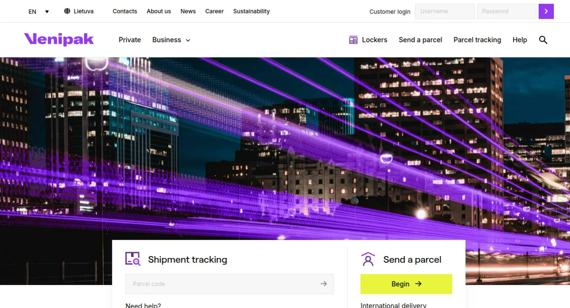
Task: Expand the Business menu chevron
Action: [188, 40]
